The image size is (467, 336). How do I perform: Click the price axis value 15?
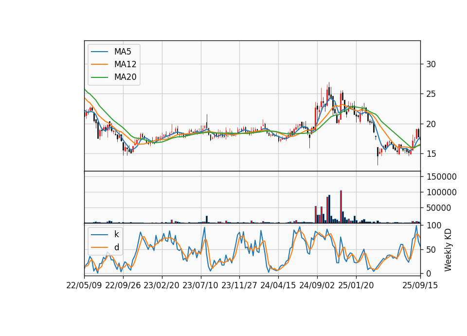point(431,154)
